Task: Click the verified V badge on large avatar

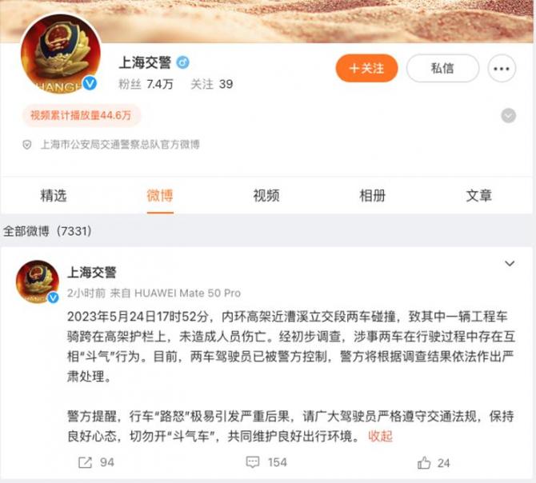Action: [x=90, y=83]
